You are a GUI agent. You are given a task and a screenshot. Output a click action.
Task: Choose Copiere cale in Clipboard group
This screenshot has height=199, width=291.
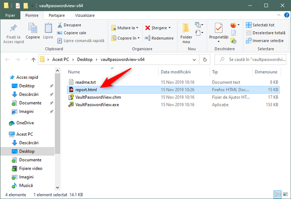72,33
